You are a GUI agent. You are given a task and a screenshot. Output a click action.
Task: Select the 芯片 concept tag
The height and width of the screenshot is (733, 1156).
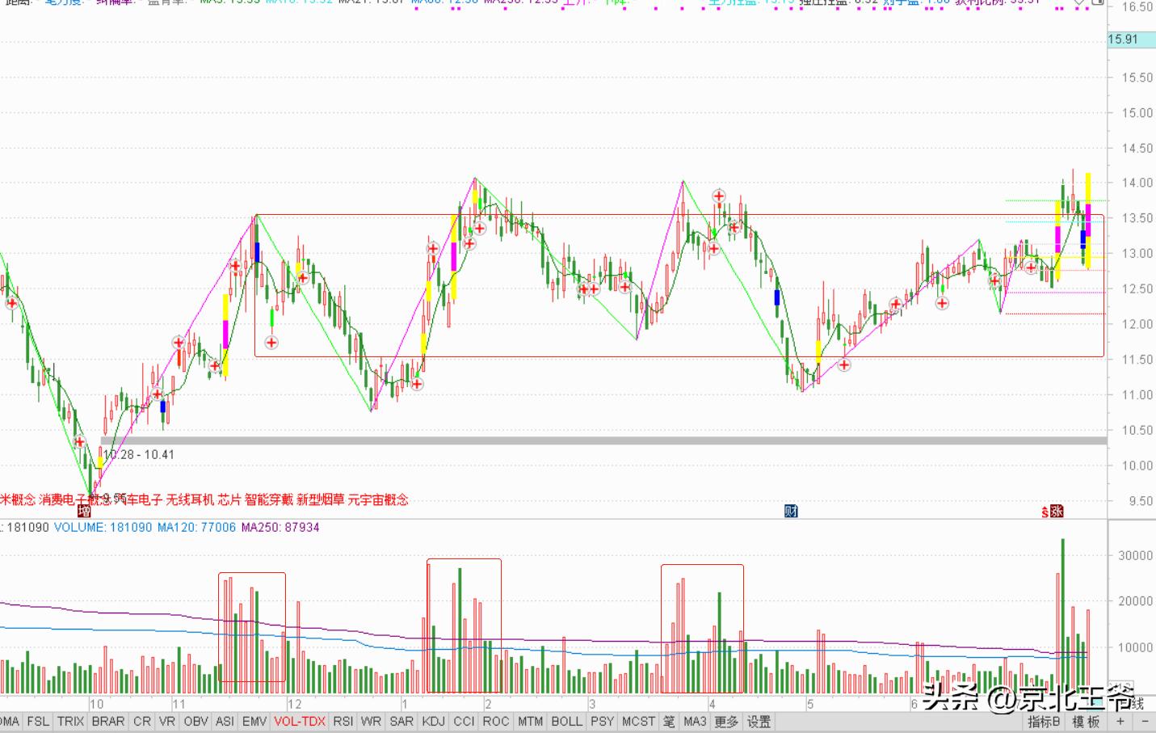tap(229, 499)
